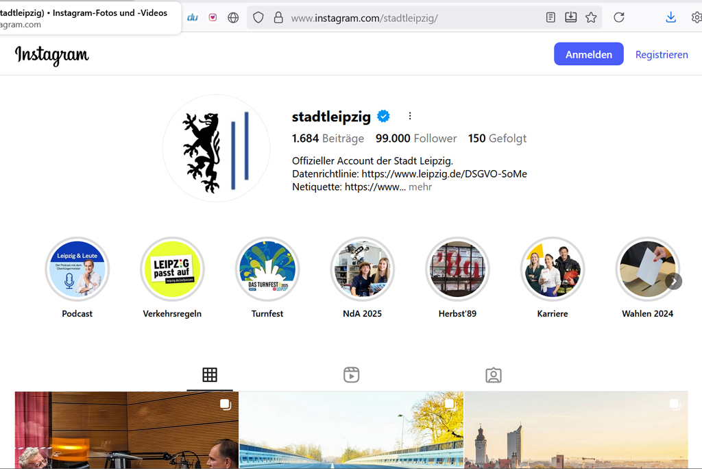The image size is (702, 469).
Task: Open the three-dot options menu beside stadtleipzig
Action: click(x=410, y=116)
